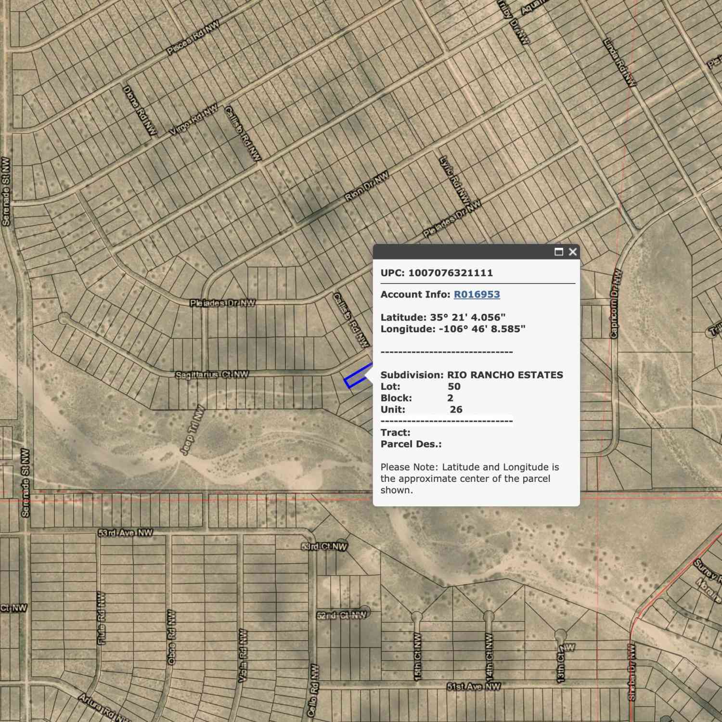Click the 51st Ave NW street label

pos(474,687)
